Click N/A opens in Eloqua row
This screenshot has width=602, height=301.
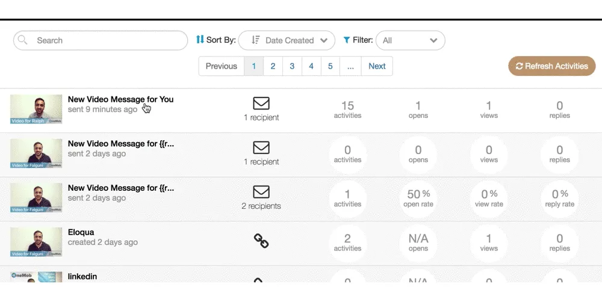418,243
